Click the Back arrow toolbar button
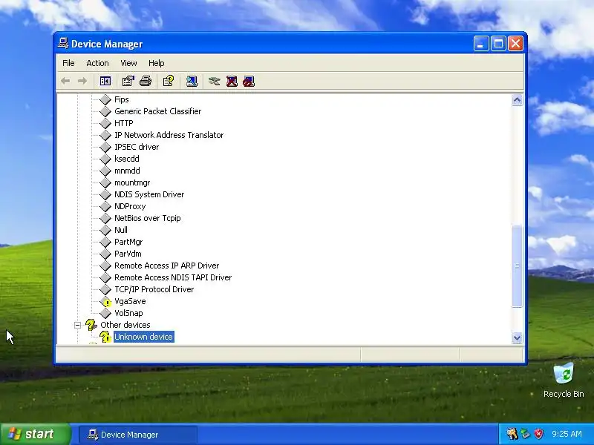 click(65, 81)
